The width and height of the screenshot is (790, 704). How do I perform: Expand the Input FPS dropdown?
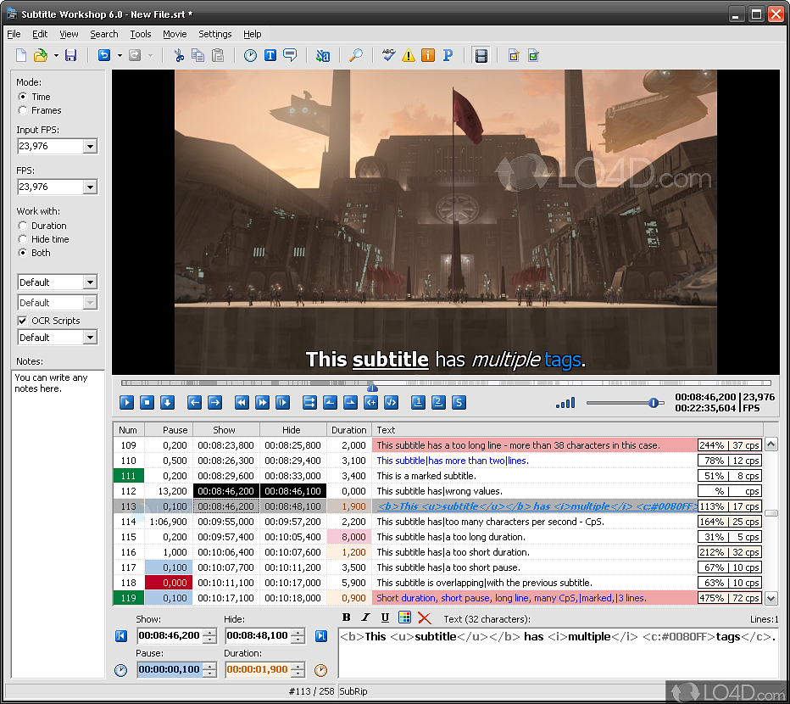pyautogui.click(x=90, y=147)
